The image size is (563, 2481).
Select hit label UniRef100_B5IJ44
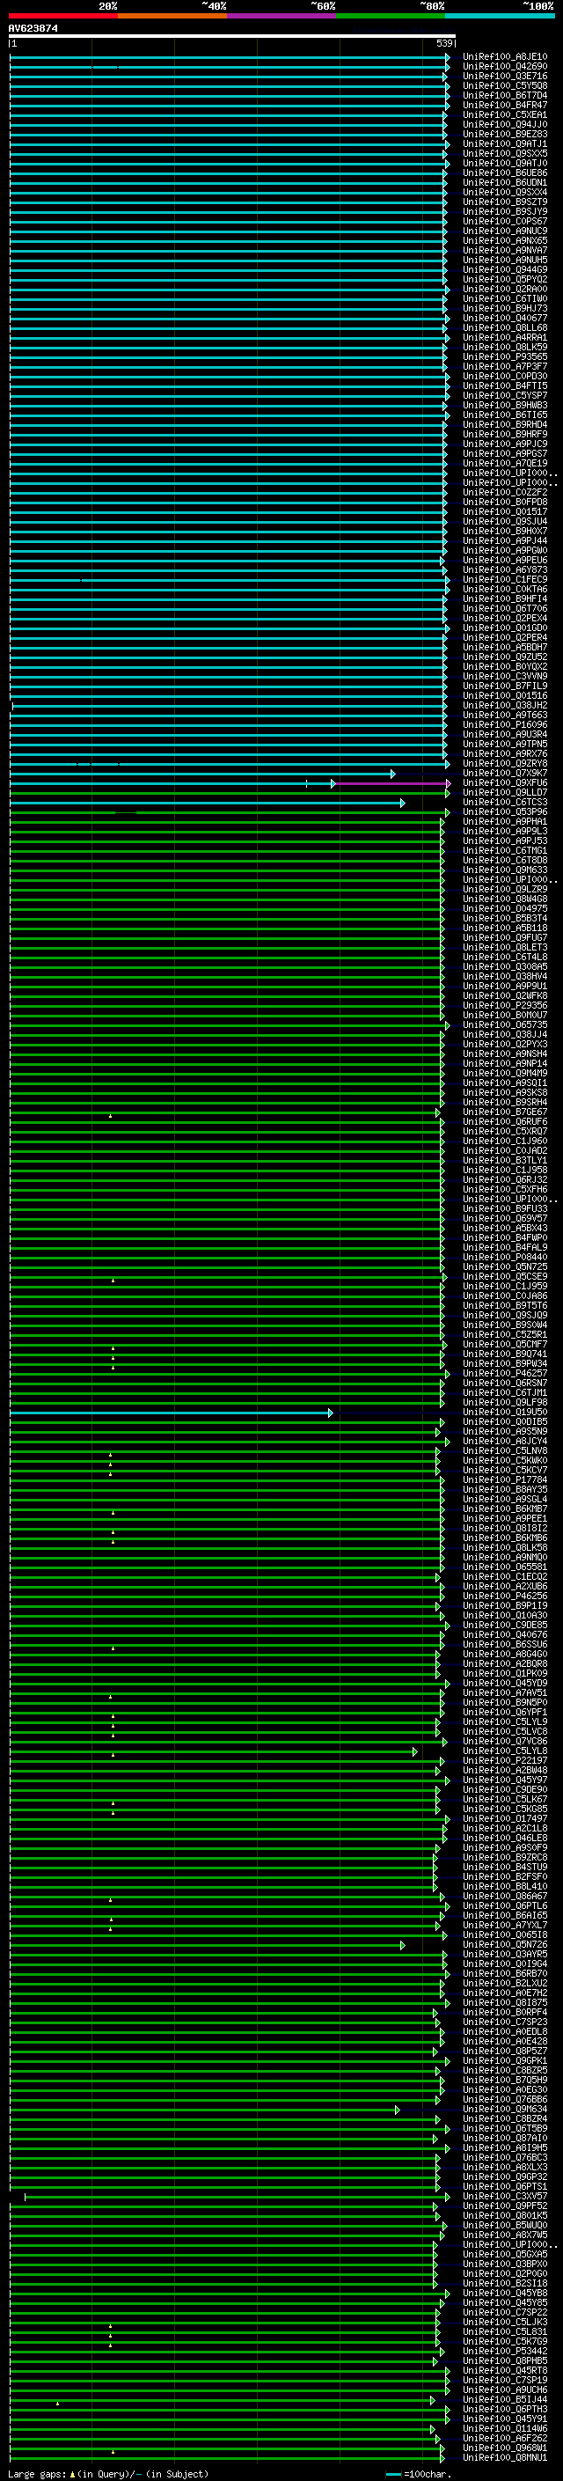[505, 2400]
